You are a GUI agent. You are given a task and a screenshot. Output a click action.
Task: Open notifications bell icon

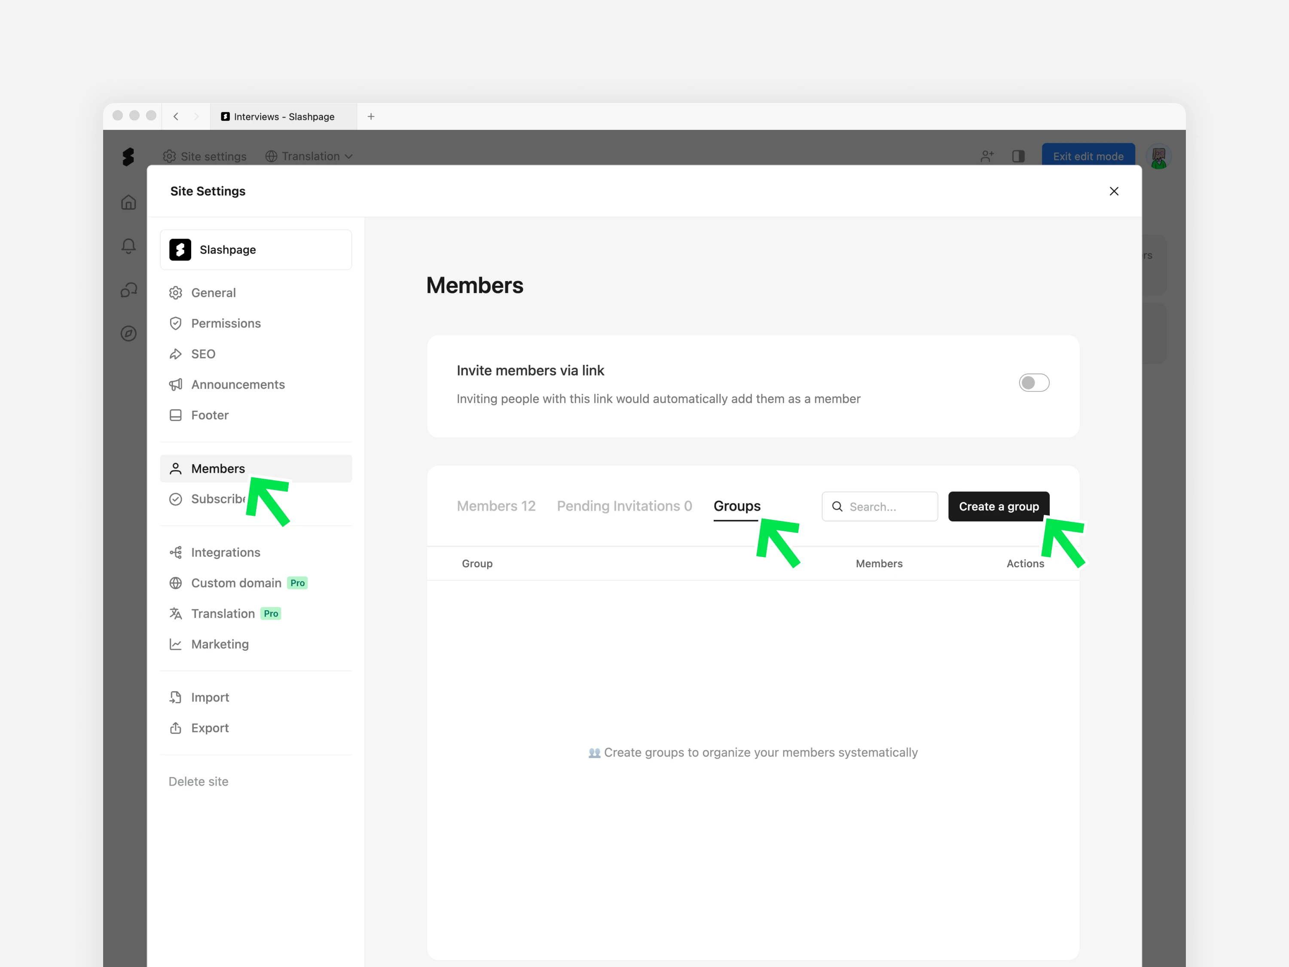click(128, 246)
